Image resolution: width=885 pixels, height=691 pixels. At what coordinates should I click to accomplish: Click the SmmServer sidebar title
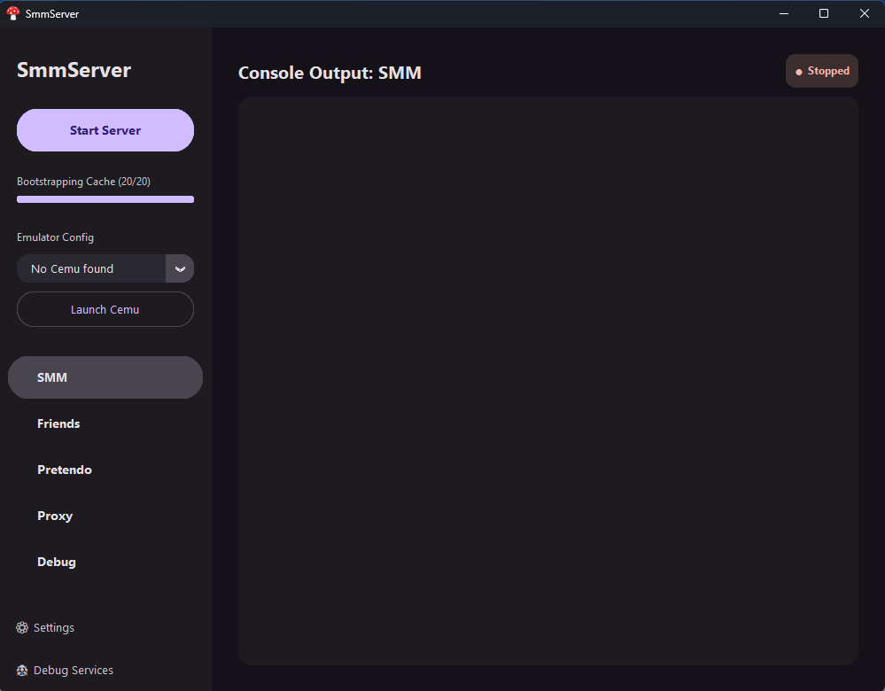(74, 70)
